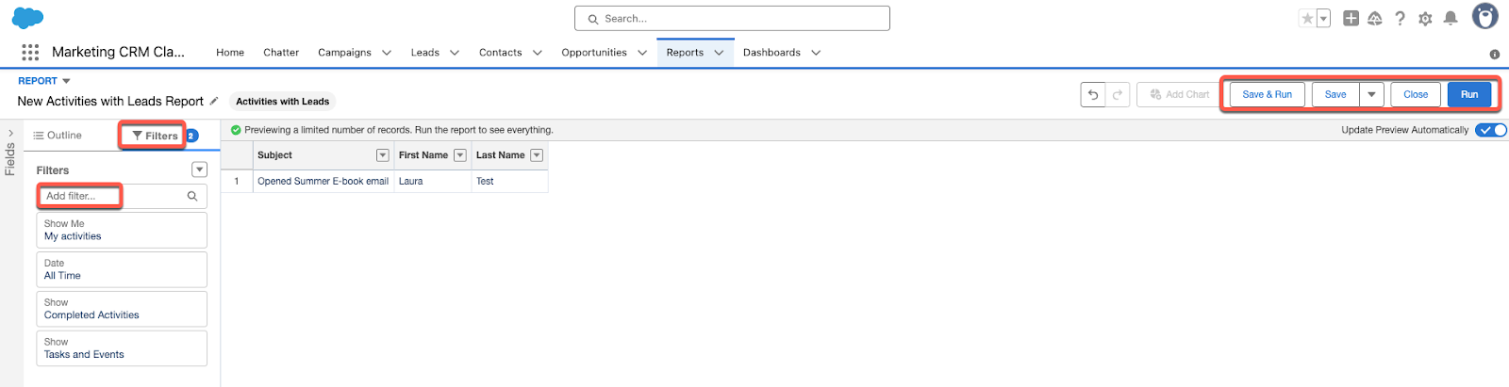Screen dimensions: 1509x387
Task: Open the global actions plus icon
Action: [x=1351, y=18]
